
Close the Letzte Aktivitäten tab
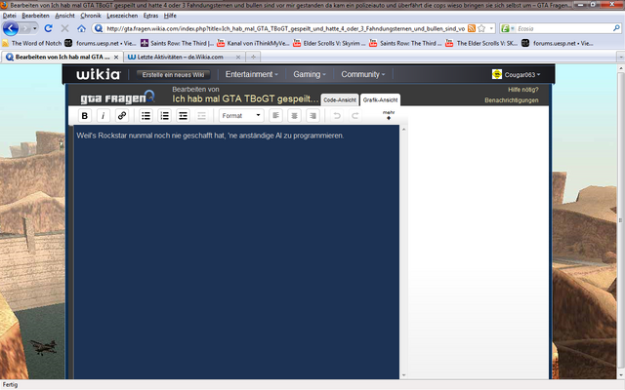(x=238, y=58)
